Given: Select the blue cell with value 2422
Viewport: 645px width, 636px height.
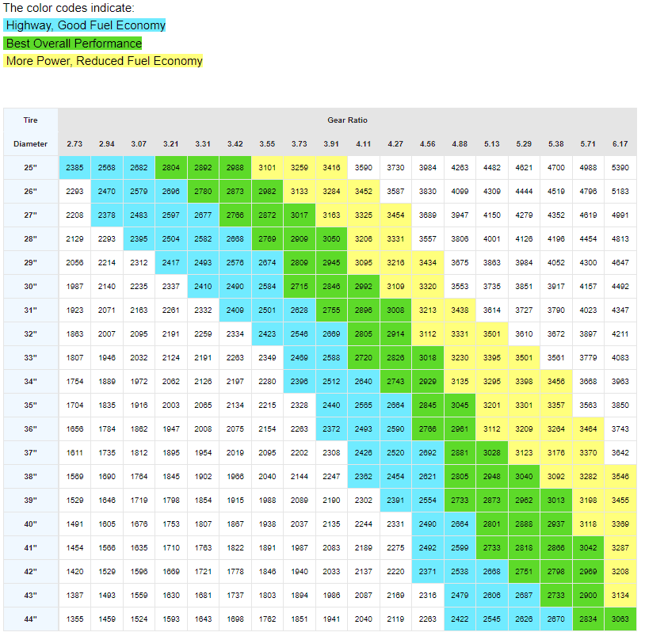Looking at the screenshot, I should click(460, 619).
